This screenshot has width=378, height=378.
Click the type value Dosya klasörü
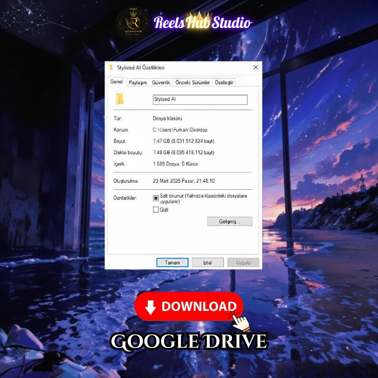point(167,119)
